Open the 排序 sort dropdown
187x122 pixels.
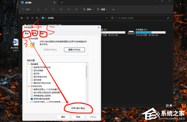(88, 10)
